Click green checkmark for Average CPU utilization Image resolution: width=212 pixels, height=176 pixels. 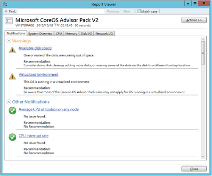click(x=12, y=111)
